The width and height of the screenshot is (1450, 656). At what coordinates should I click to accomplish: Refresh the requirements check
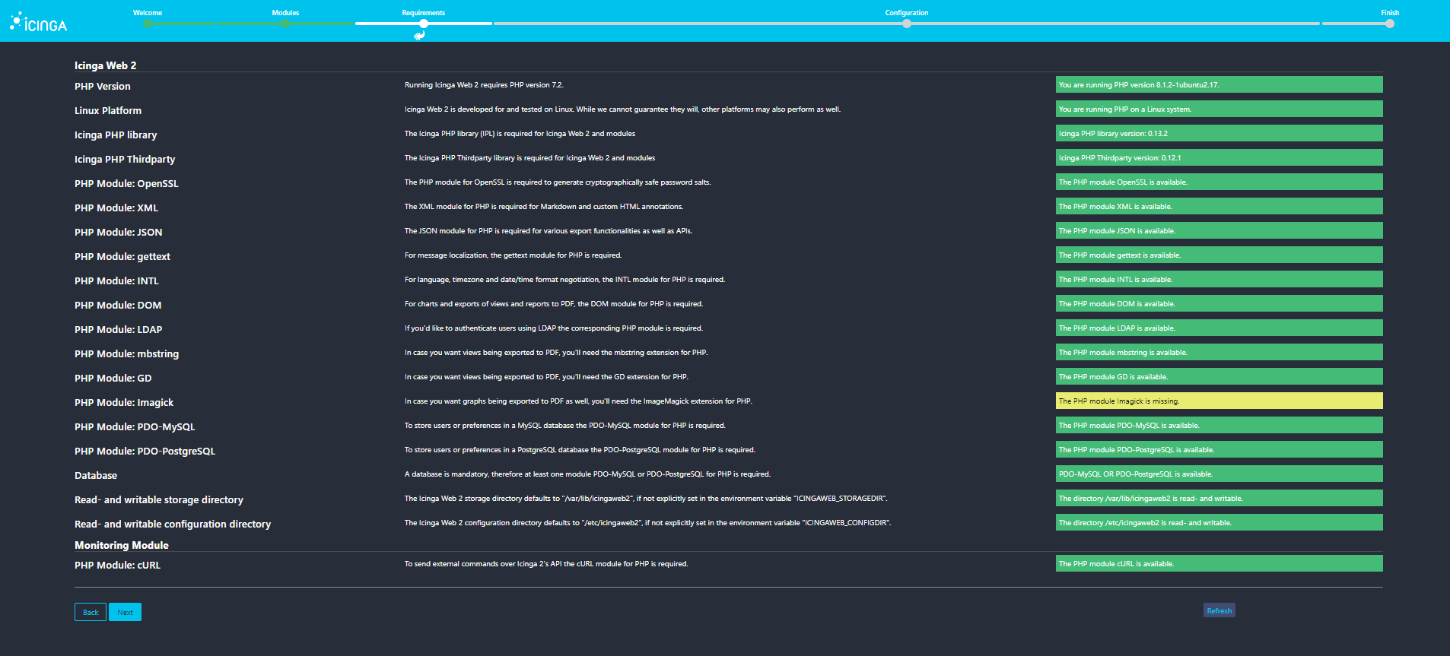click(x=1219, y=611)
